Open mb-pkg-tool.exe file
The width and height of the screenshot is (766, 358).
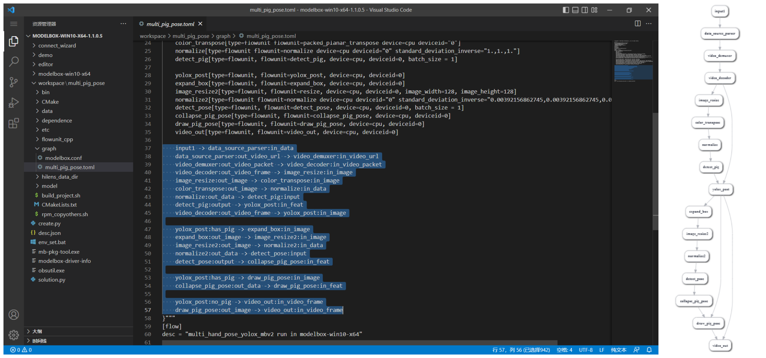coord(79,252)
